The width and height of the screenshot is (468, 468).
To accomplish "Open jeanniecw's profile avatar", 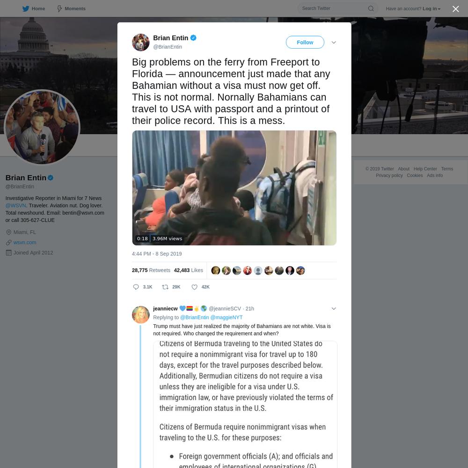I will (x=140, y=314).
